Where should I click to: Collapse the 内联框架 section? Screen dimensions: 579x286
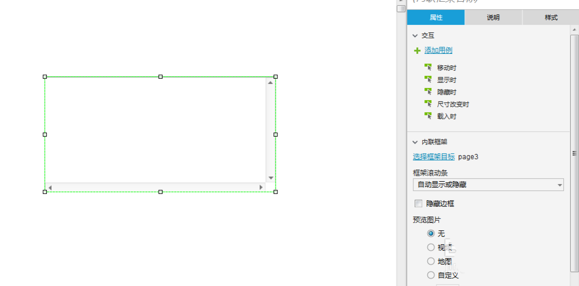point(415,142)
